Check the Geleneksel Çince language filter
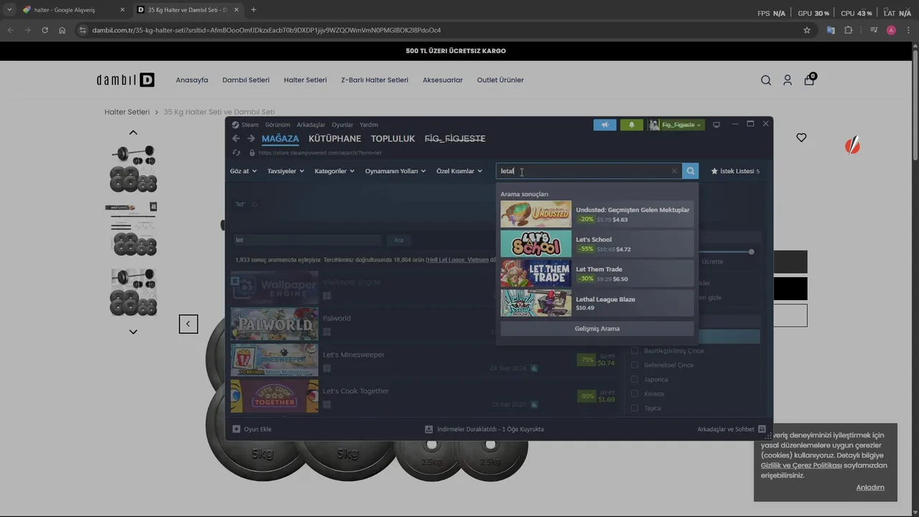The height and width of the screenshot is (517, 919). tap(634, 365)
